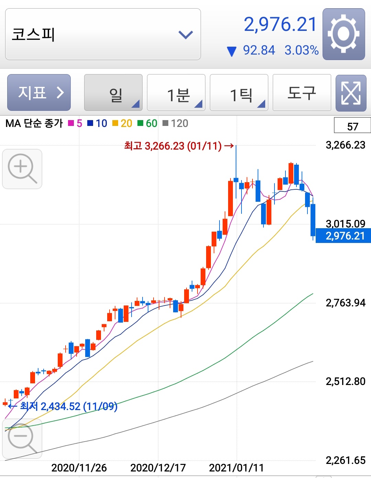
Task: Open the chart settings gear
Action: click(344, 34)
